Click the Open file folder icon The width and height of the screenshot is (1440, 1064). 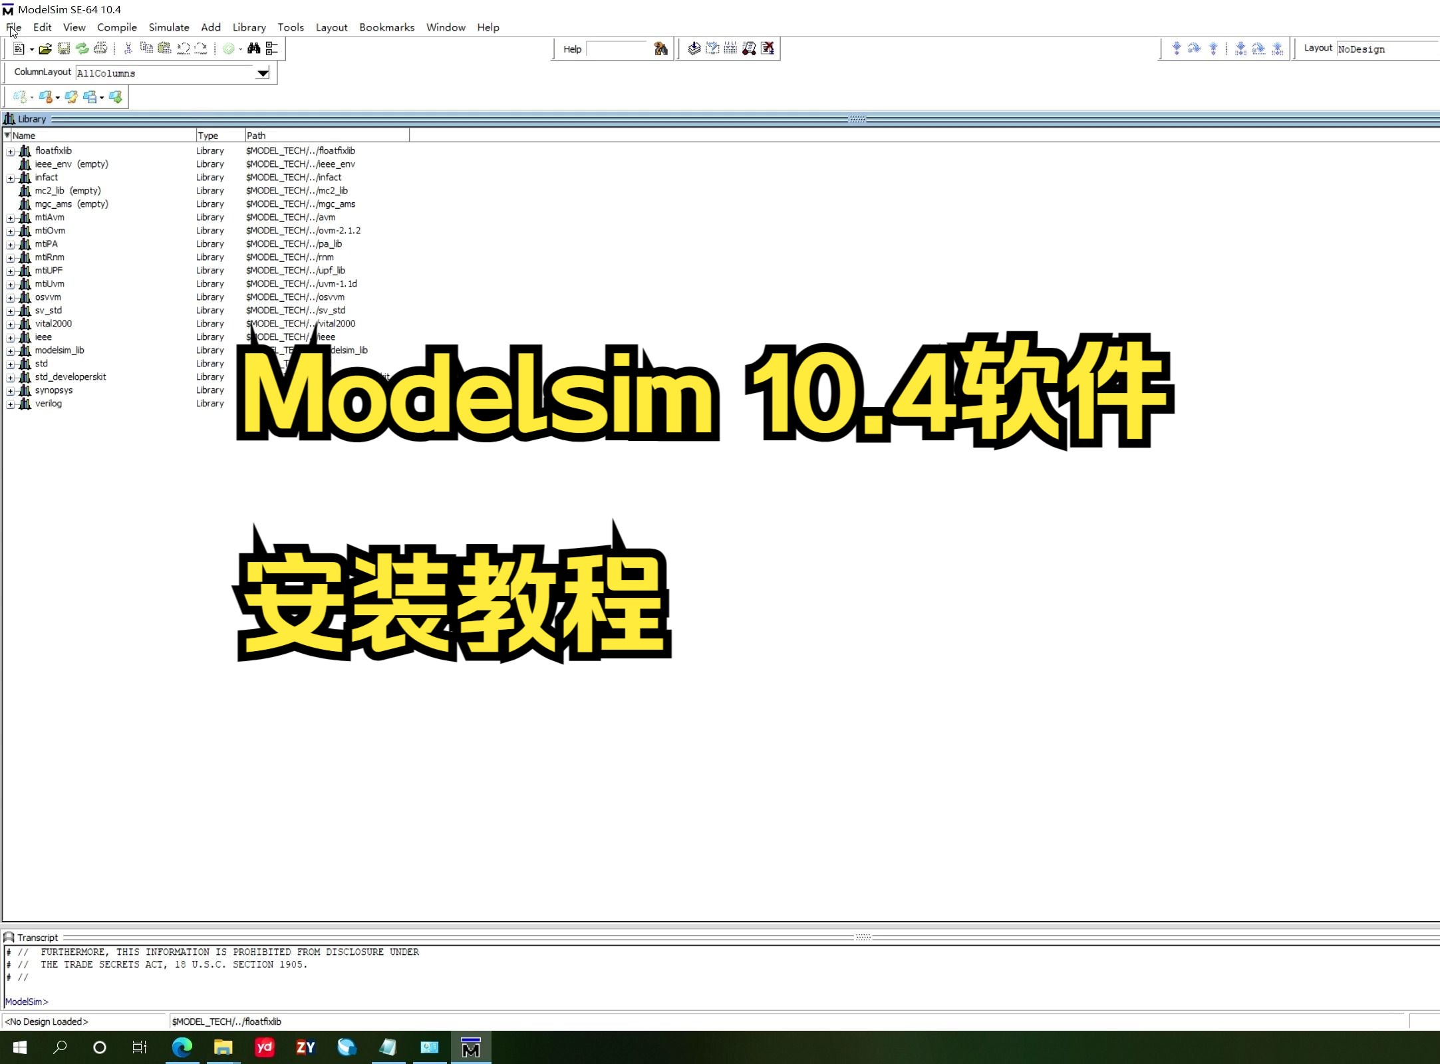45,49
